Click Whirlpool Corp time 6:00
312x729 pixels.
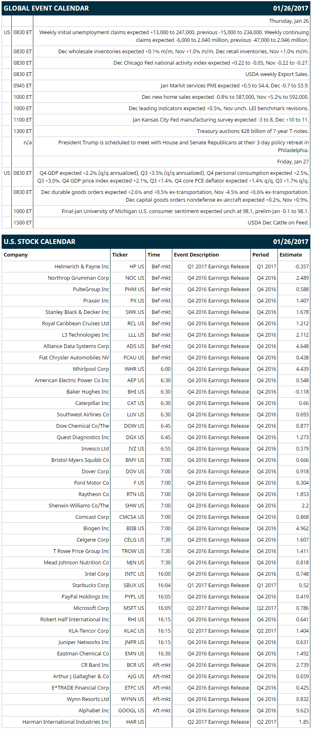[165, 369]
